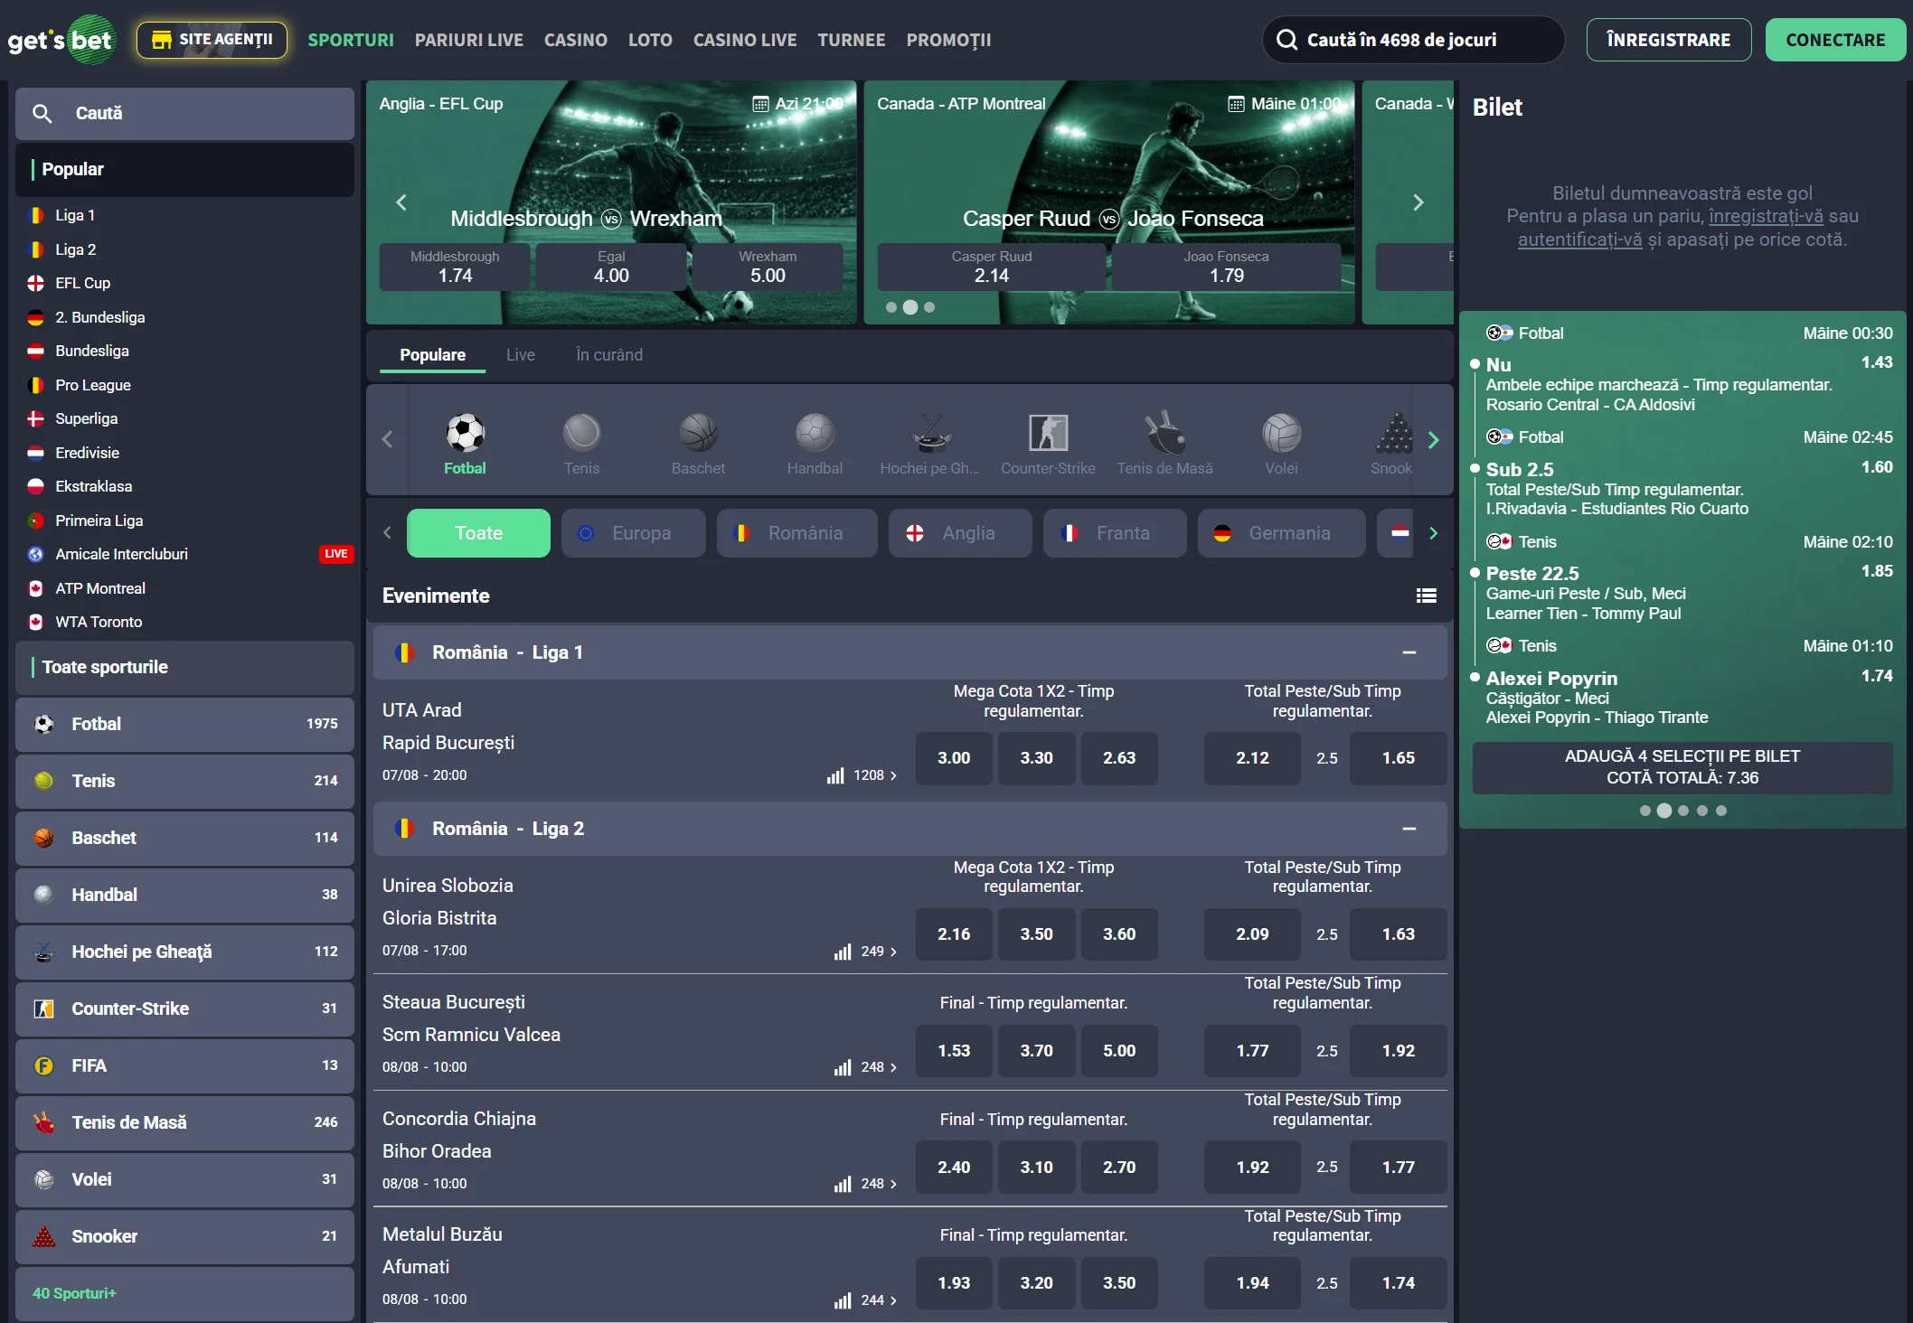The height and width of the screenshot is (1323, 1913).
Task: Follow the înregistrați-vă link
Action: pyautogui.click(x=1766, y=216)
